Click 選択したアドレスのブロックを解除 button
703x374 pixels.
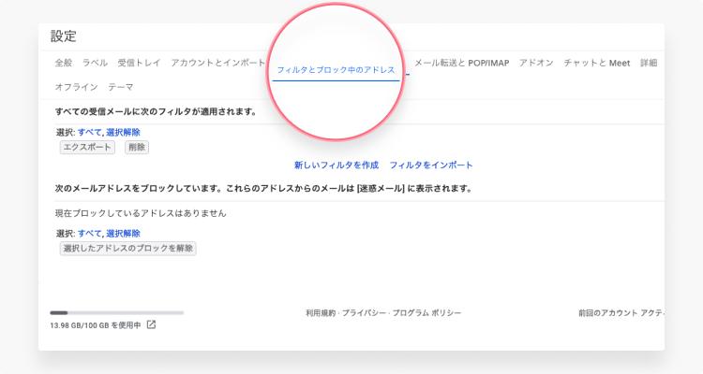pyautogui.click(x=128, y=249)
